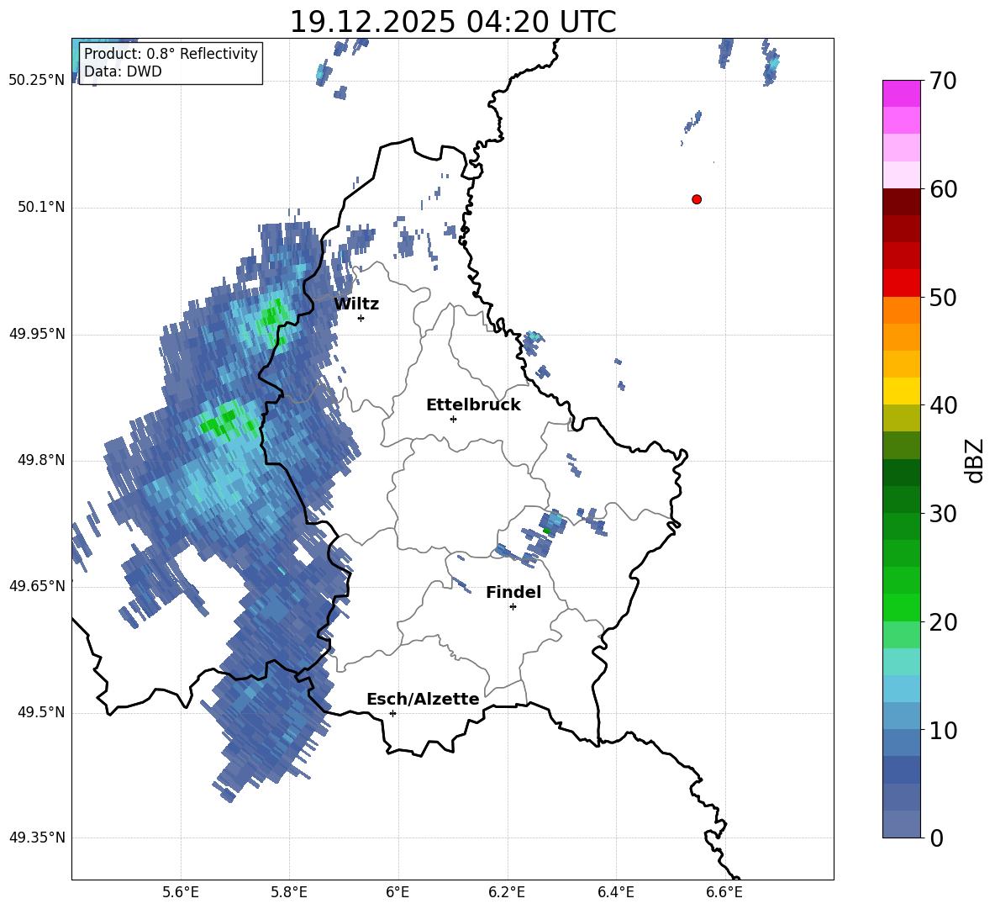Click the 'Findel' city label

[x=513, y=592]
